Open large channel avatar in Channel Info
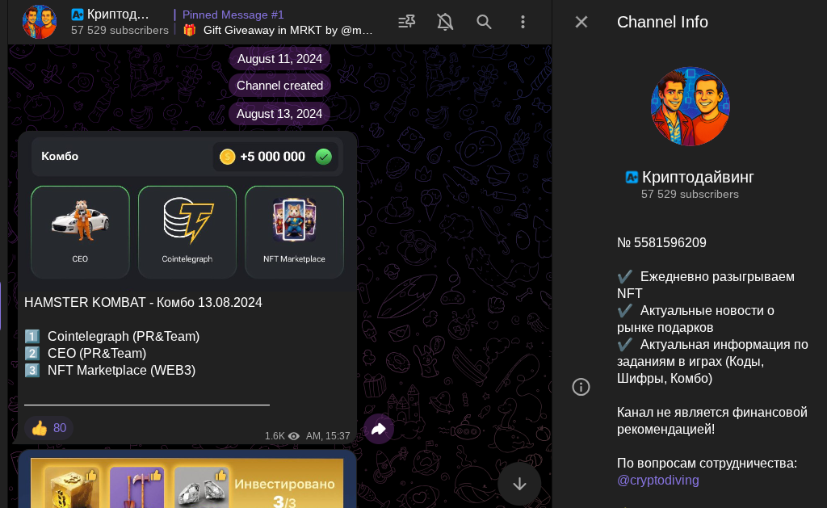This screenshot has height=508, width=827. [x=690, y=106]
